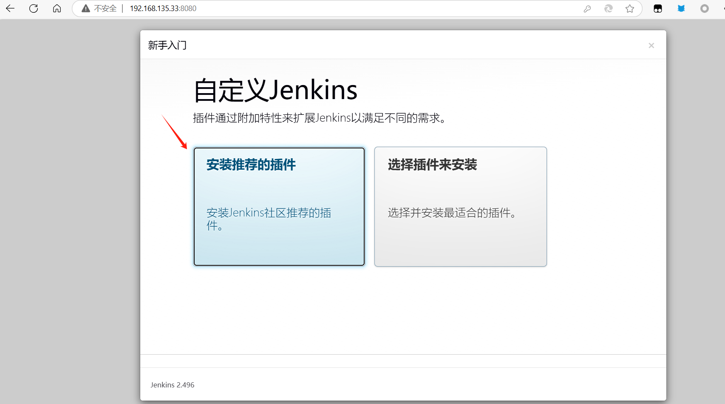Open the saved passwords key icon
725x404 pixels.
[587, 9]
